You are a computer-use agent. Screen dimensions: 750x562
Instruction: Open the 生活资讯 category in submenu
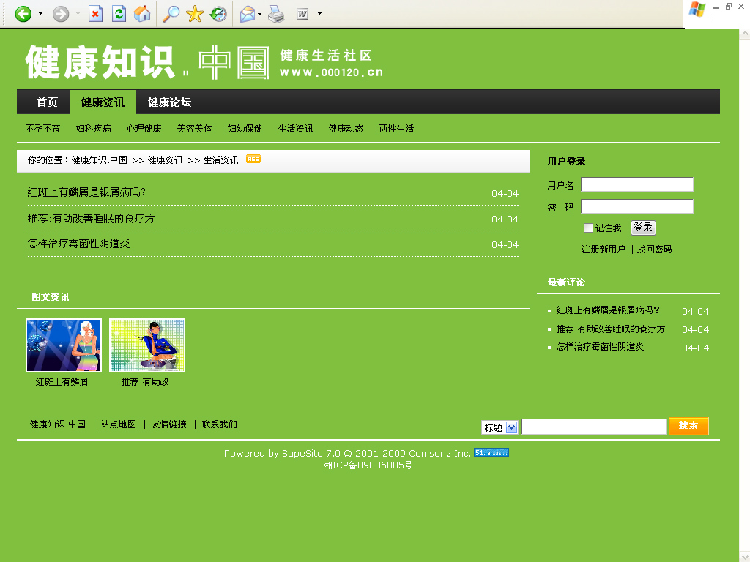click(295, 129)
